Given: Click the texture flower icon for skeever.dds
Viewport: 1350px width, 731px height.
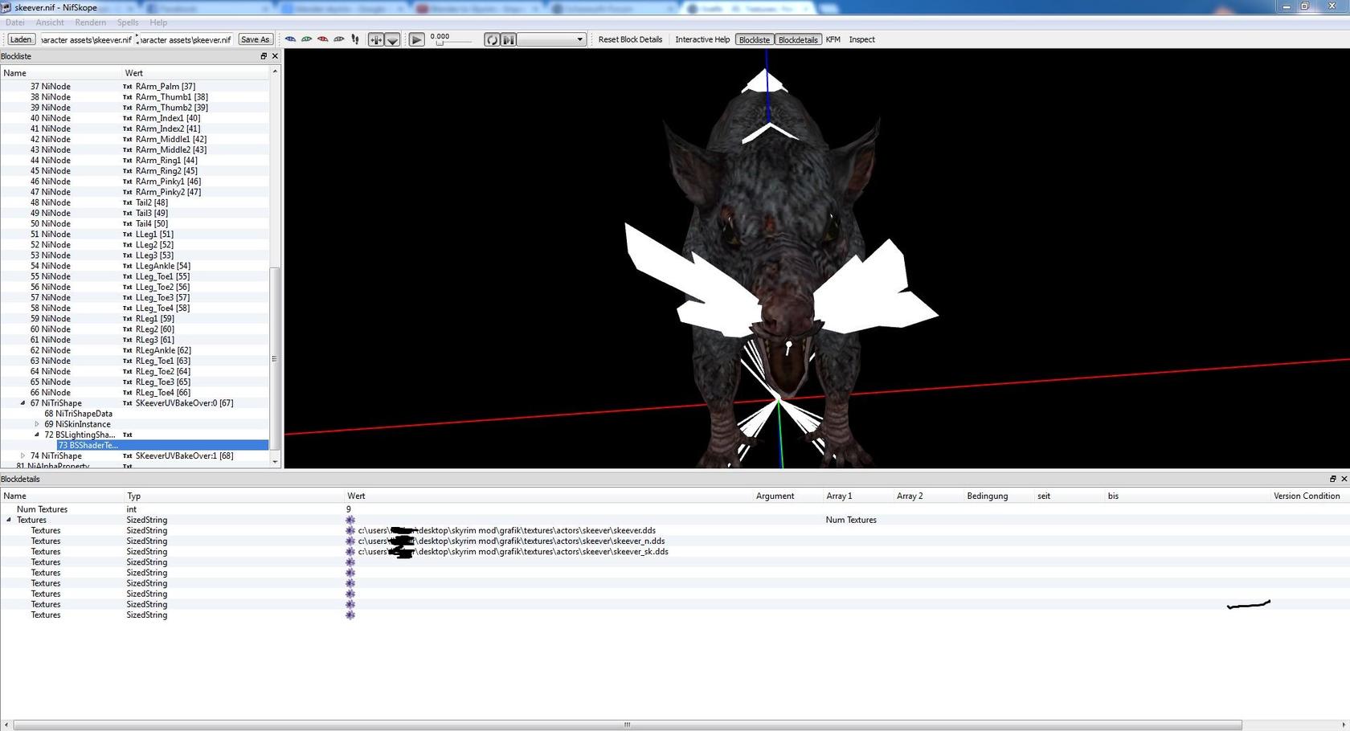Looking at the screenshot, I should (x=350, y=530).
